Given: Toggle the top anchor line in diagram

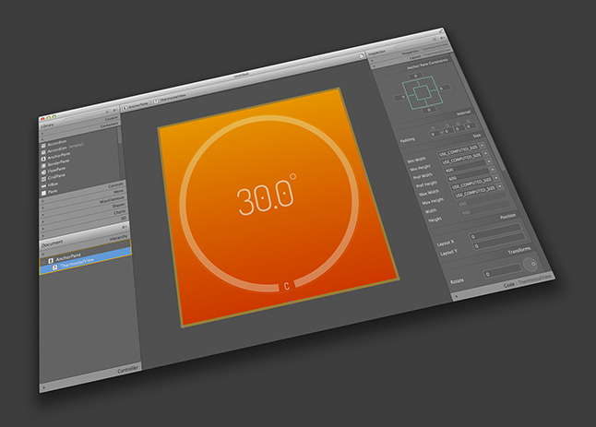Looking at the screenshot, I should coord(418,83).
